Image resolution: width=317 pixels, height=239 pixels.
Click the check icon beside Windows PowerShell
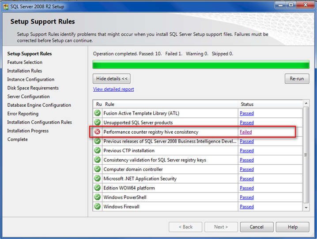(98, 197)
